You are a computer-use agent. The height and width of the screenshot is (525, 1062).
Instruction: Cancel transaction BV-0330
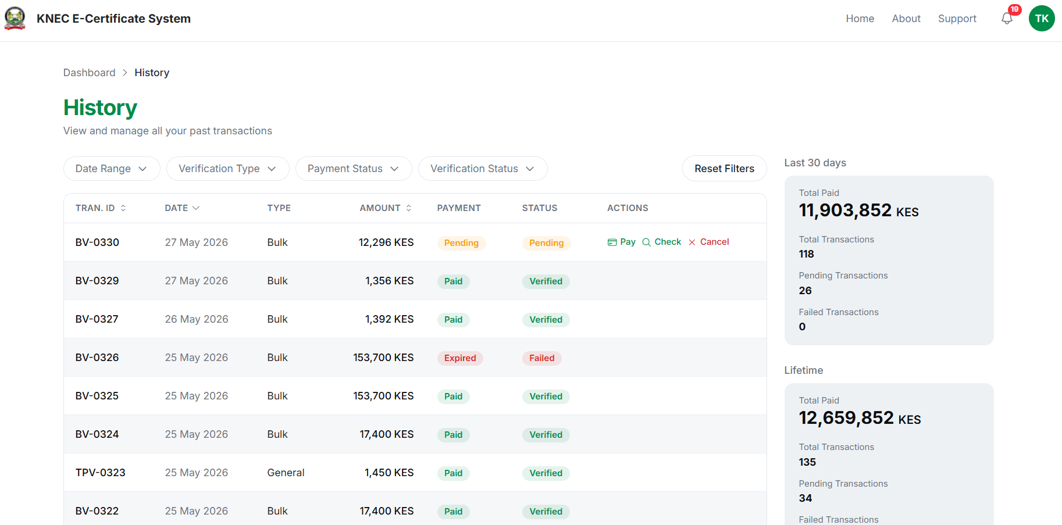click(708, 242)
